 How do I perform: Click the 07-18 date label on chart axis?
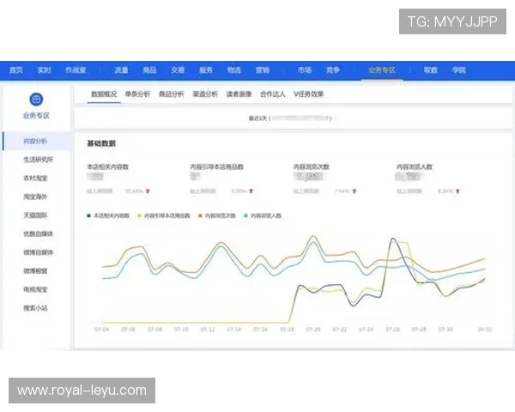(x=287, y=330)
